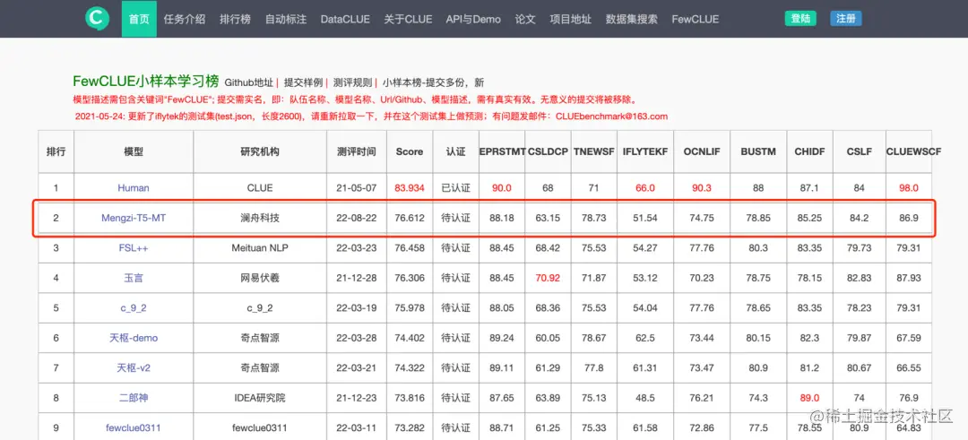968x440 pixels.
Task: Open the 天枢-demo model link
Action: tap(134, 338)
